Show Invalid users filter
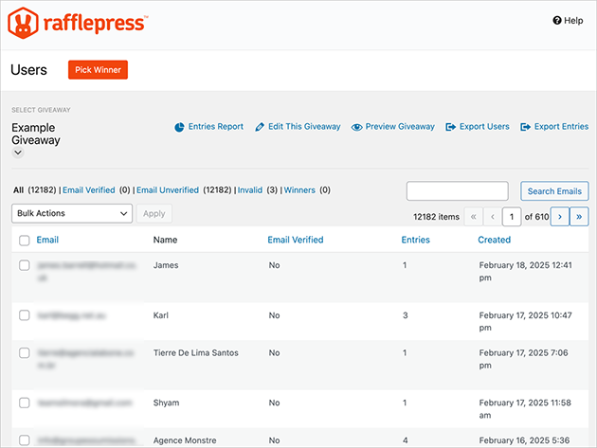Viewport: 597px width, 448px height. coord(250,190)
